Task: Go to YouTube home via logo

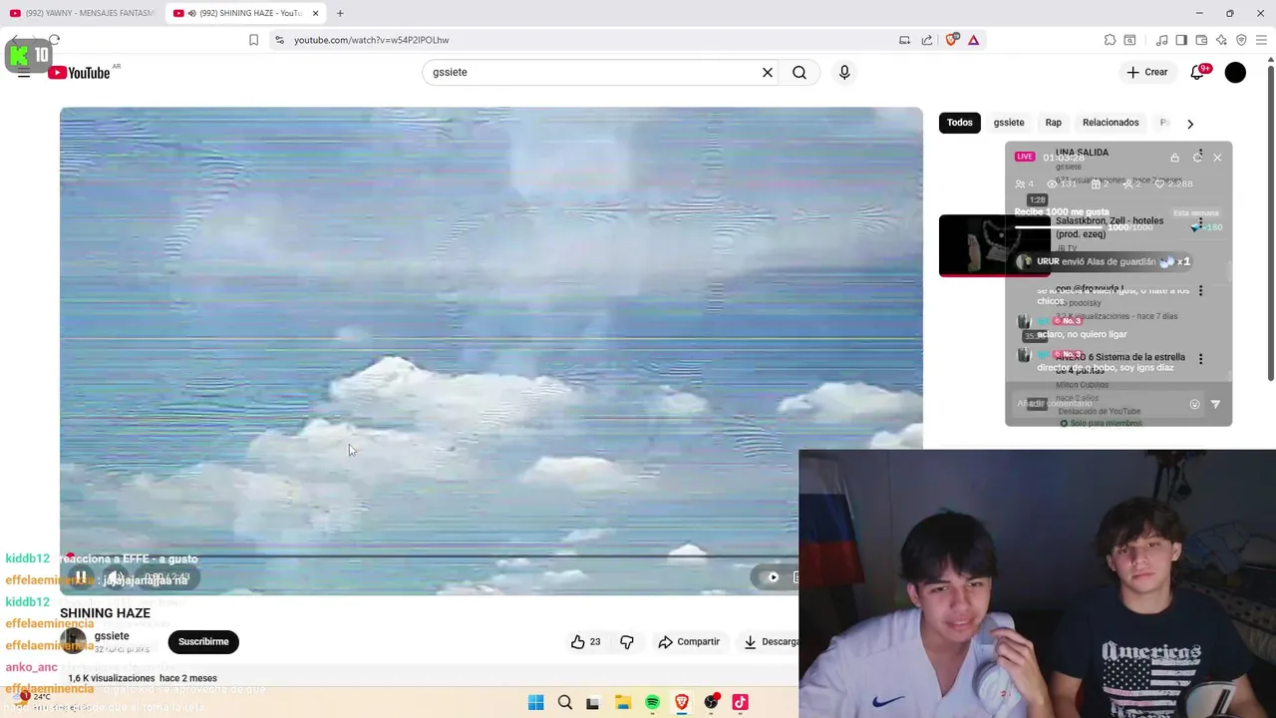Action: 79,73
